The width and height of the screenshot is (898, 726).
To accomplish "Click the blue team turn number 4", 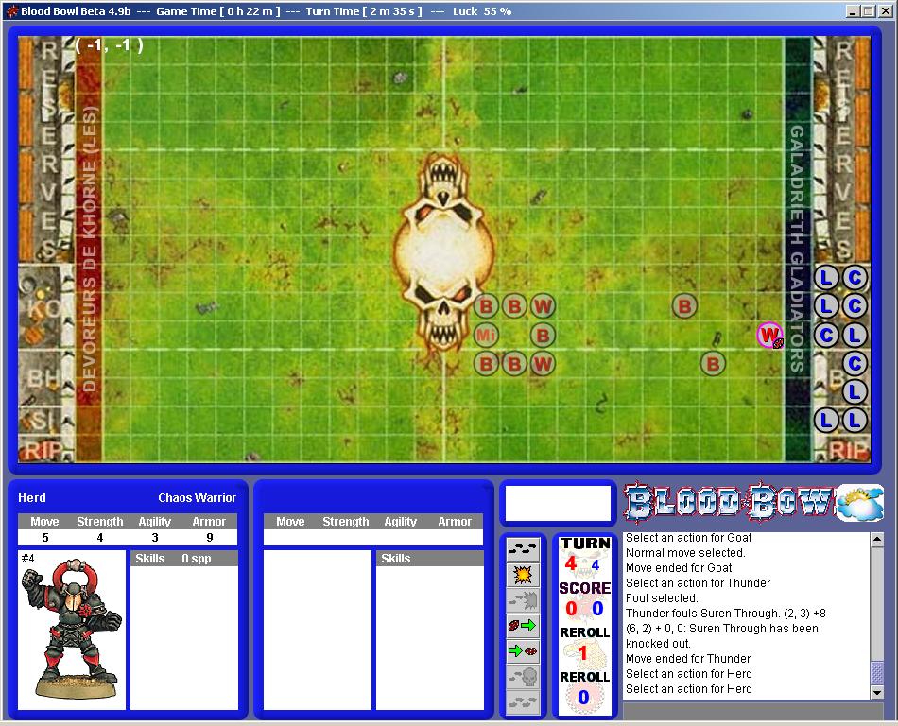I will pyautogui.click(x=596, y=565).
